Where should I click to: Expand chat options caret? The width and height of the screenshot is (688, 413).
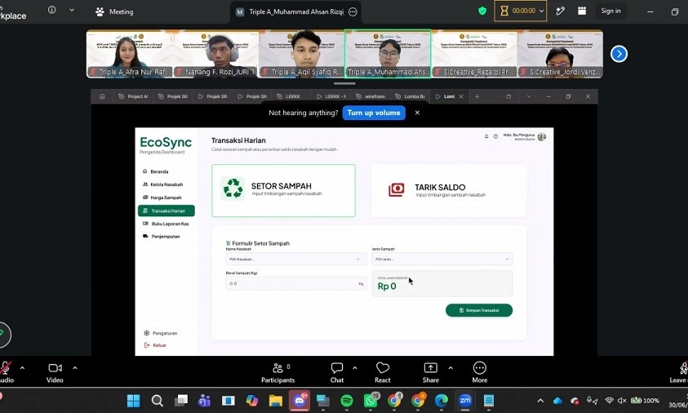(354, 368)
